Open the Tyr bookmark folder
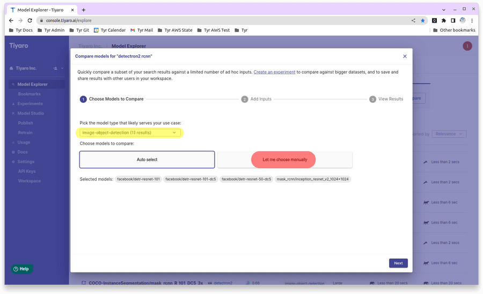 241,30
